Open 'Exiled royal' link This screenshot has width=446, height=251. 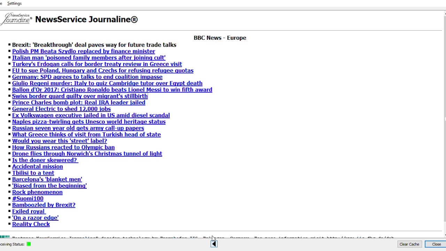[x=29, y=211]
